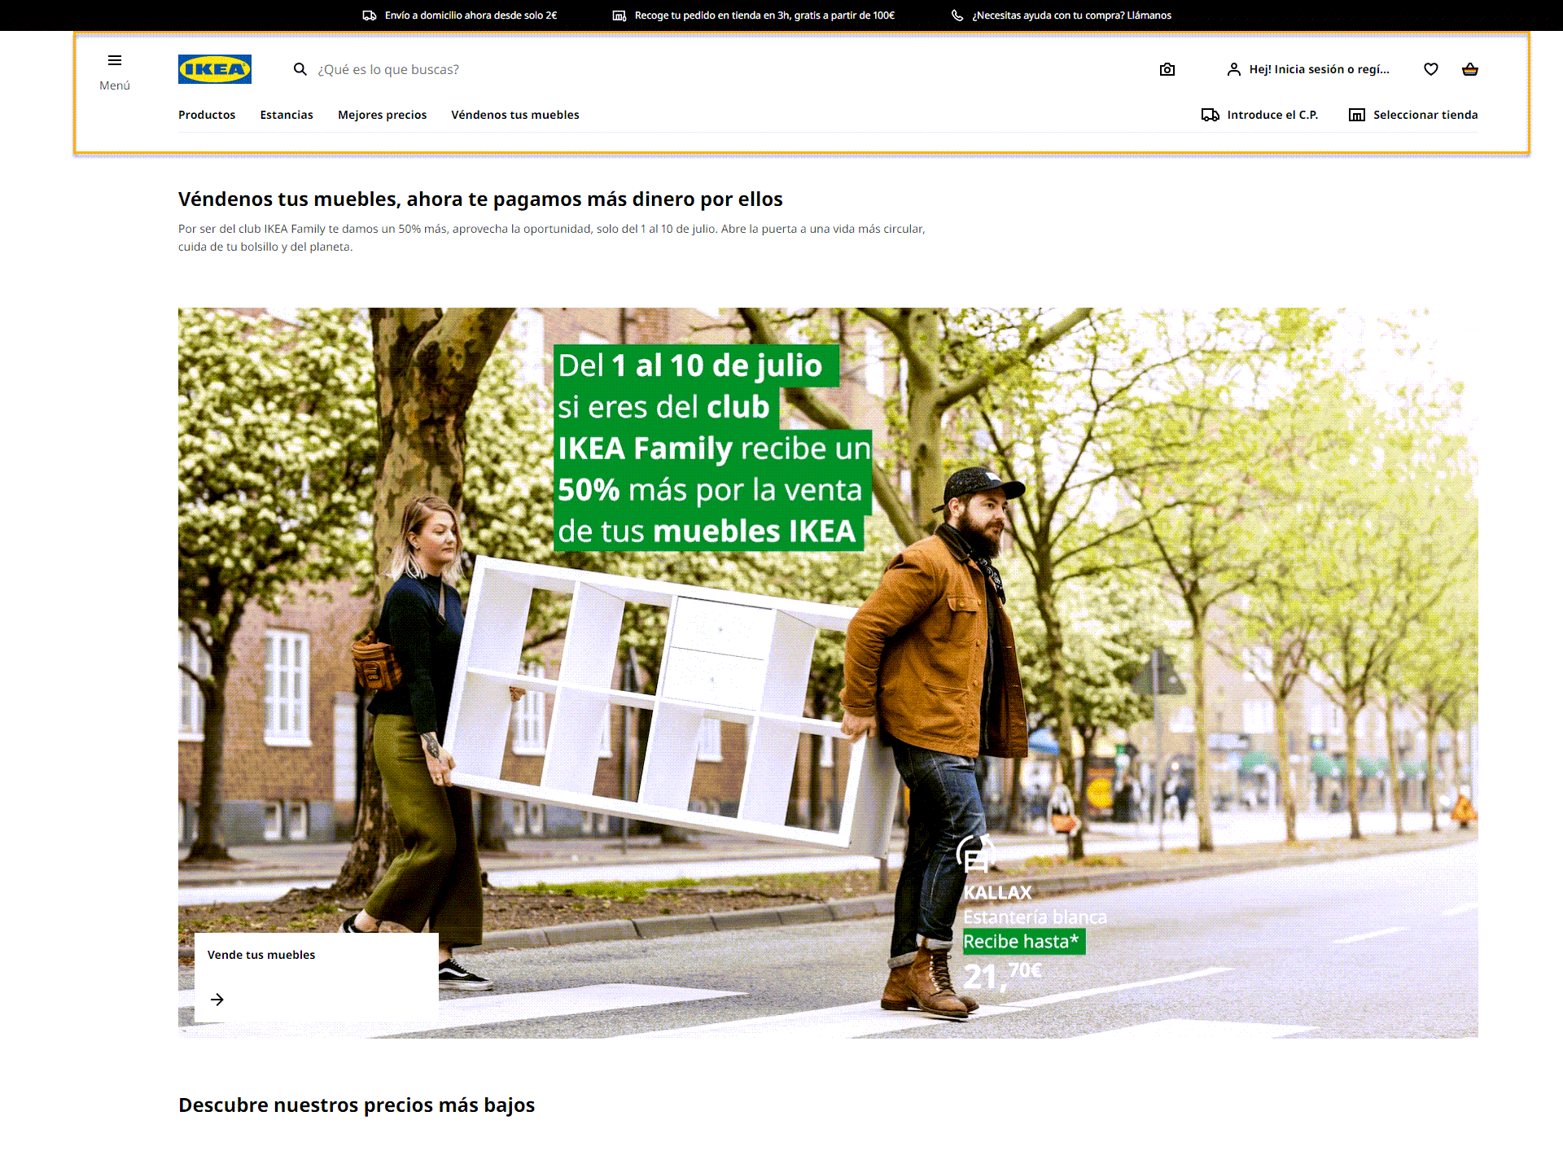Click the 'KALLAX' product name text
This screenshot has width=1563, height=1164.
(x=997, y=893)
